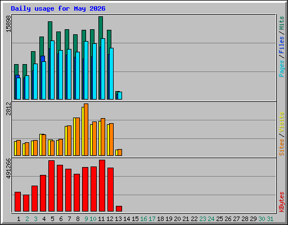Click day 31 on the x-axis
Screen dimensions: 288x225
coord(270,219)
